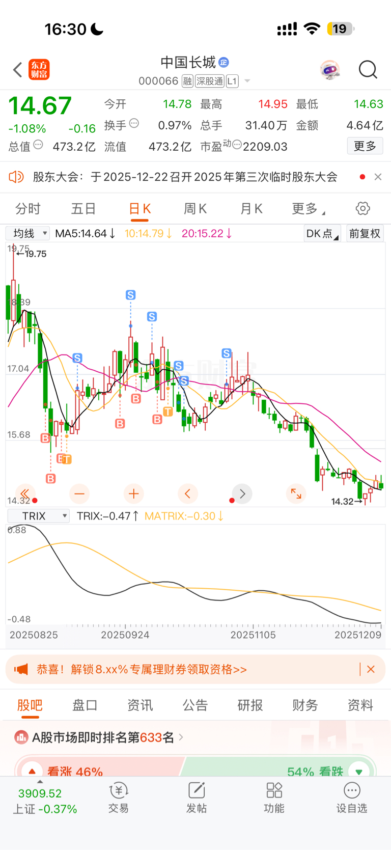Change 前复权 adjustment mode
Screen dimensions: 391x850
[x=365, y=233]
